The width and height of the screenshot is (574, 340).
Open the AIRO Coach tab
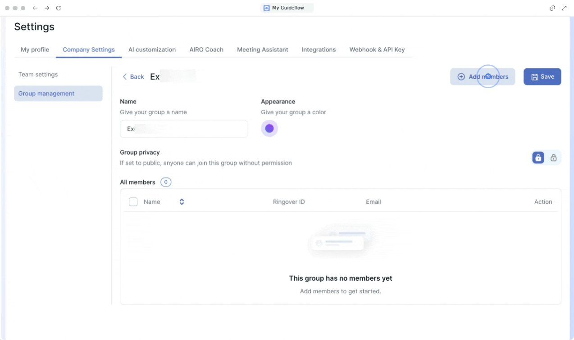pyautogui.click(x=206, y=50)
